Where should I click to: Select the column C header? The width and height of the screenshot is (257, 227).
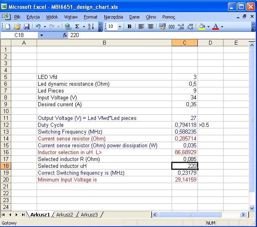click(184, 43)
